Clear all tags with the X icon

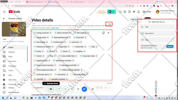click(x=109, y=33)
